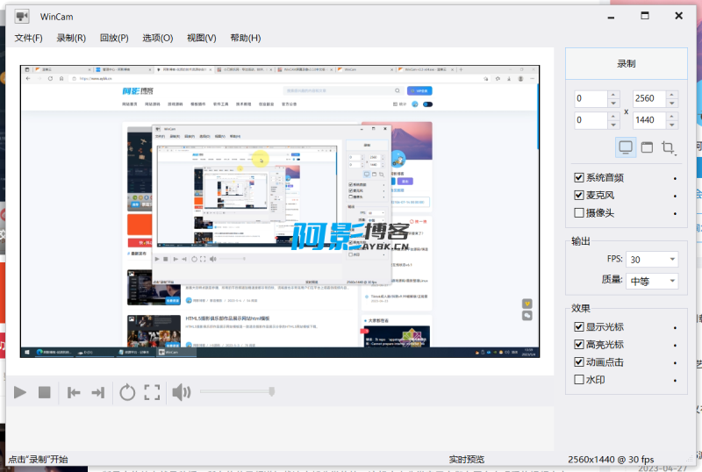Click the WinCam app icon in the title bar

coord(21,17)
